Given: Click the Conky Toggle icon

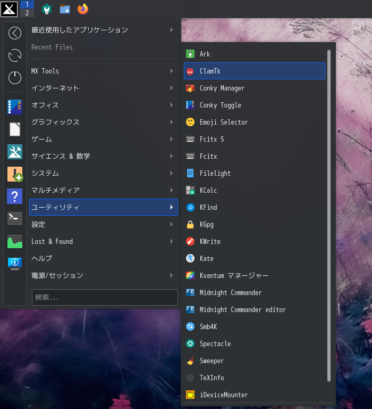Looking at the screenshot, I should click(x=190, y=105).
